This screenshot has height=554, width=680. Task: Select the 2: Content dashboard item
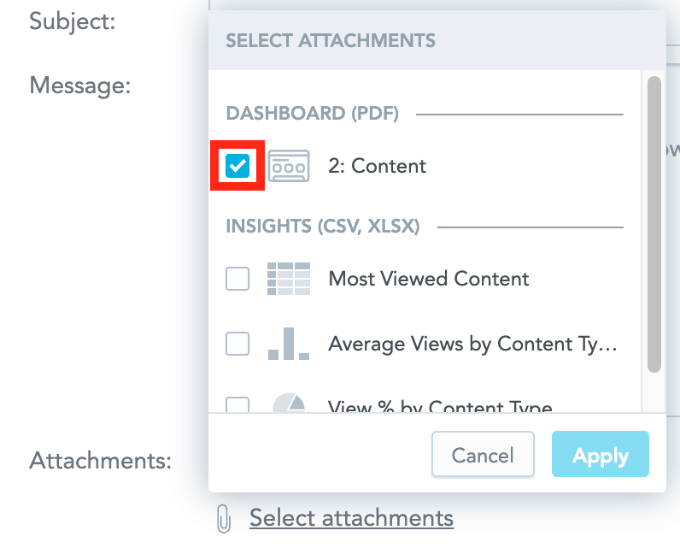coord(377,166)
